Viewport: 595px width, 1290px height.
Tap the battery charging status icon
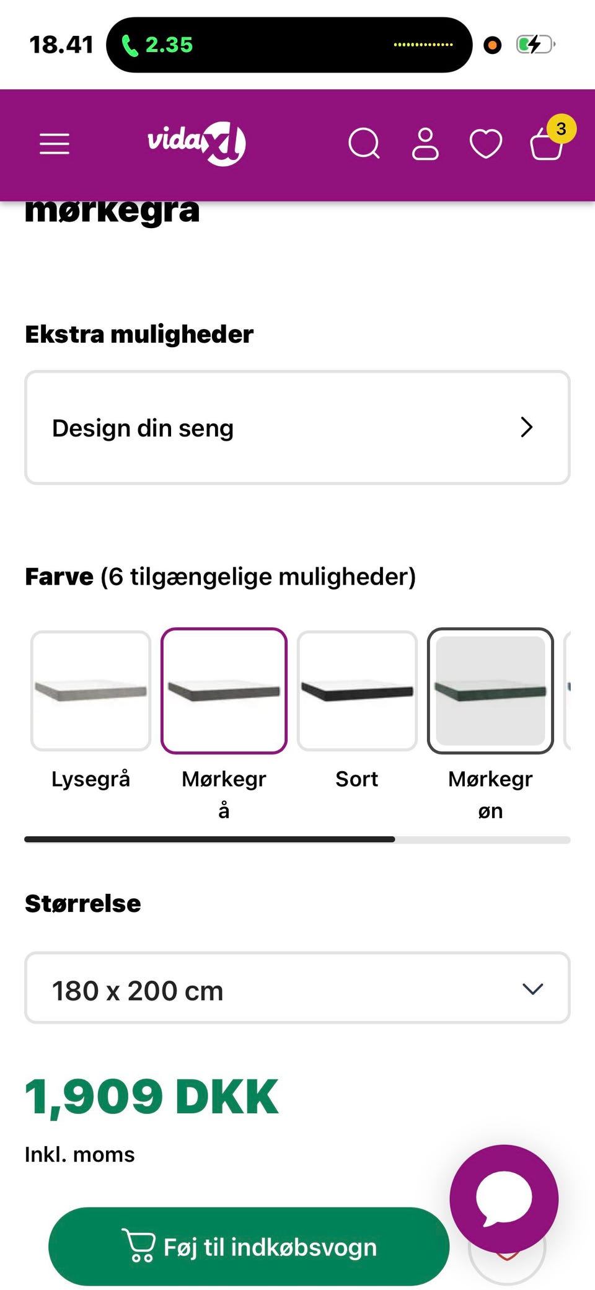point(535,45)
